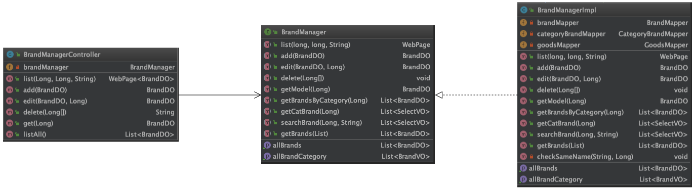This screenshot has height=190, width=695.
Task: Click list(long, long, String) method icon in BrandManagerImpl
Action: point(524,57)
